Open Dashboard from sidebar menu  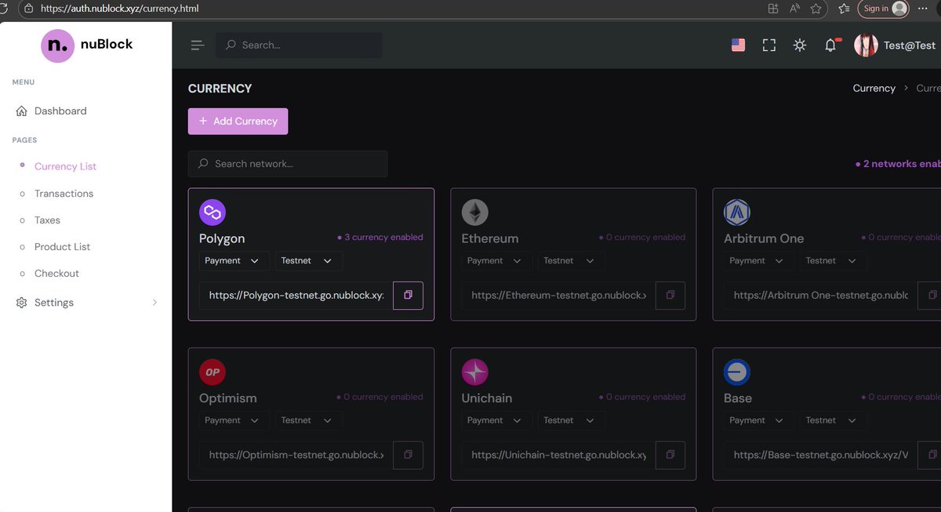click(60, 111)
